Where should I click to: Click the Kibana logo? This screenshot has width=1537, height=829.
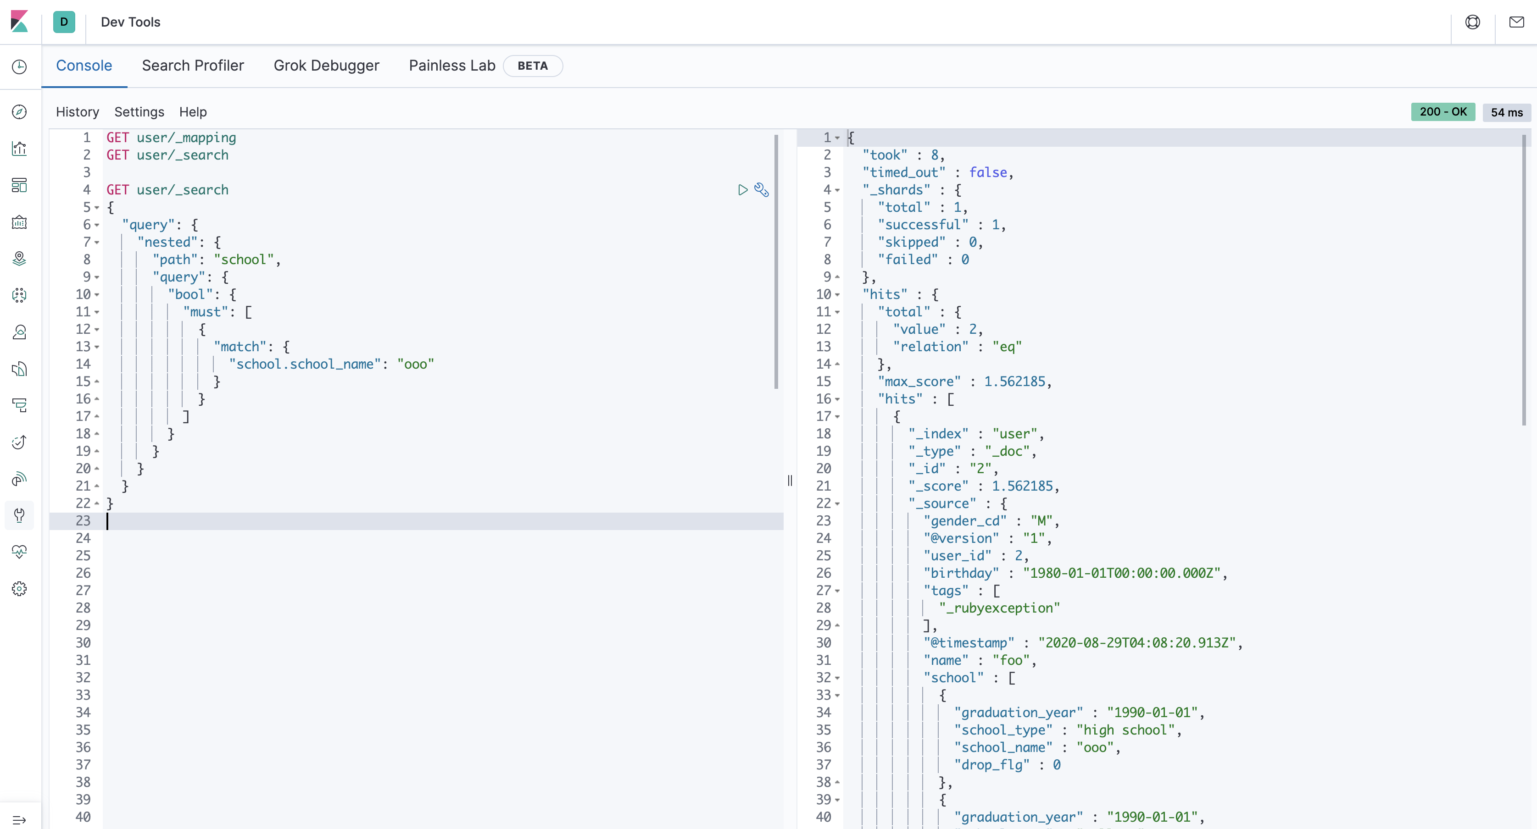coord(19,22)
